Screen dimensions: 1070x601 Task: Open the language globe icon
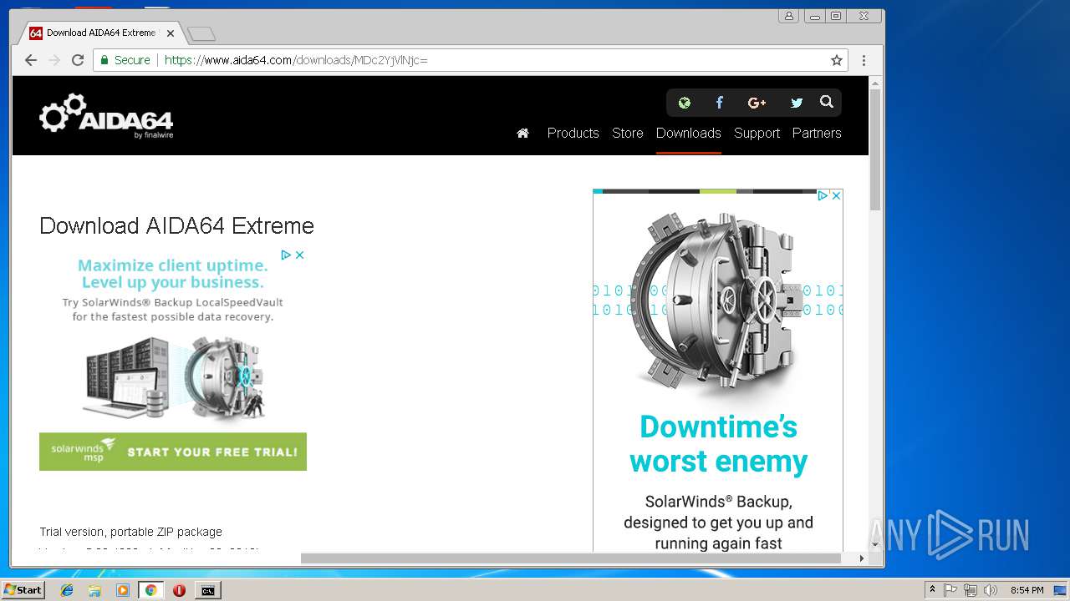[685, 103]
